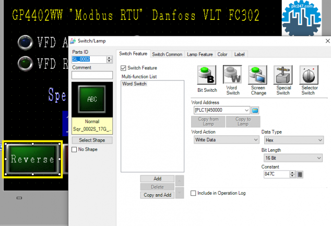This screenshot has width=331, height=226.
Task: Close the Switch/Lamp dialog
Action: pos(327,41)
